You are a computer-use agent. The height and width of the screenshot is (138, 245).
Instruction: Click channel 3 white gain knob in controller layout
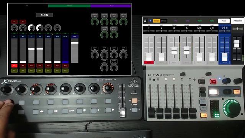pyautogui.click(x=31, y=28)
